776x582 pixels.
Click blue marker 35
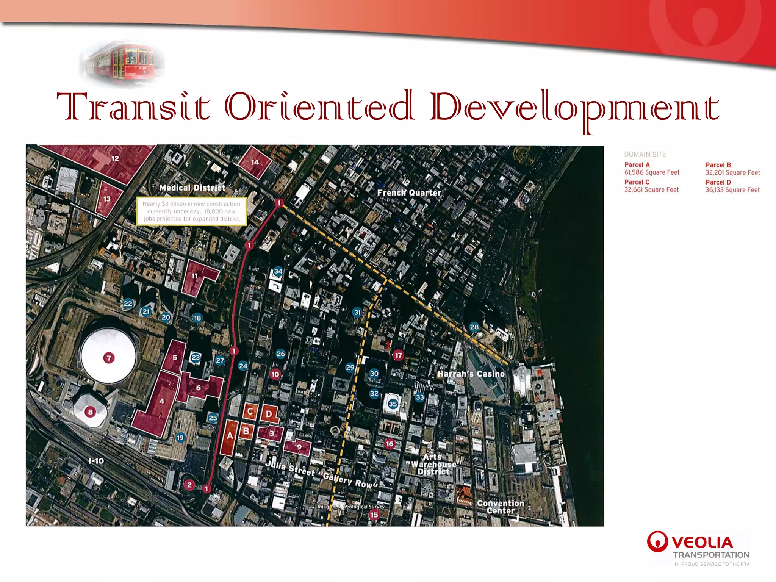point(393,404)
